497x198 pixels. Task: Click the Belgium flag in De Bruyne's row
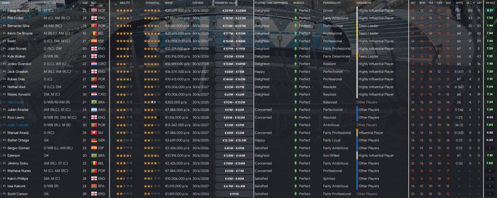pos(94,33)
